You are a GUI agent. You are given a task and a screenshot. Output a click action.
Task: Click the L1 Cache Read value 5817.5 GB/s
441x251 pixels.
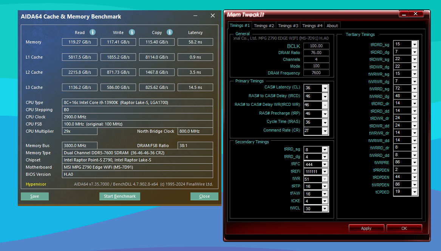(x=80, y=57)
